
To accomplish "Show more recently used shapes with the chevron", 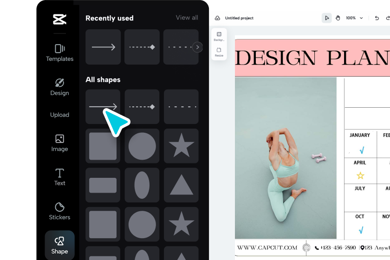I will 197,47.
